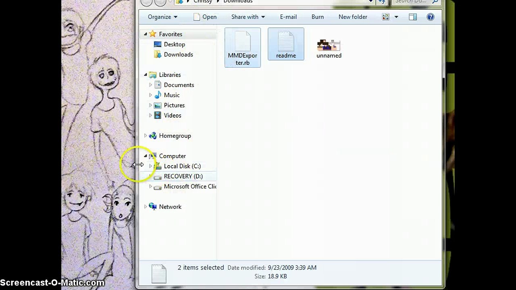
Task: Select the Music library icon
Action: click(158, 95)
